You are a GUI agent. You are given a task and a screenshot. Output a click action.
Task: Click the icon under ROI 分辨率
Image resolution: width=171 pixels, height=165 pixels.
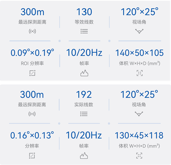[32, 73]
